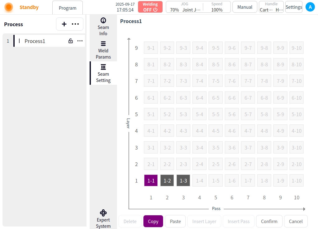Switch to the Program tab
The image size is (318, 229).
pos(68,8)
